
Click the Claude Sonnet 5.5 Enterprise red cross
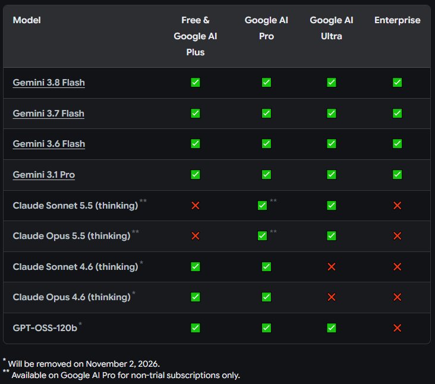[398, 206]
